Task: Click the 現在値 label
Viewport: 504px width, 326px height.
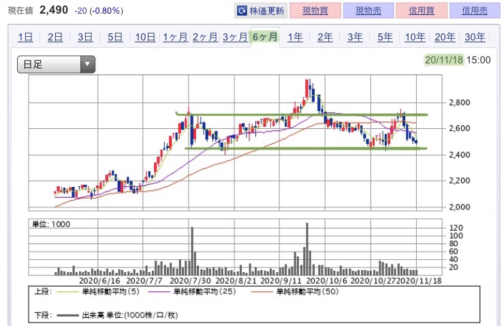Action: point(20,11)
